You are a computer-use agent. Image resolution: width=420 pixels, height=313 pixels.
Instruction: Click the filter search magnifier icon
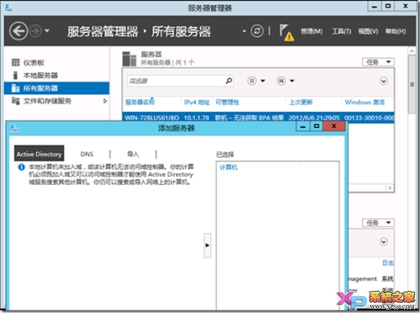pos(229,81)
